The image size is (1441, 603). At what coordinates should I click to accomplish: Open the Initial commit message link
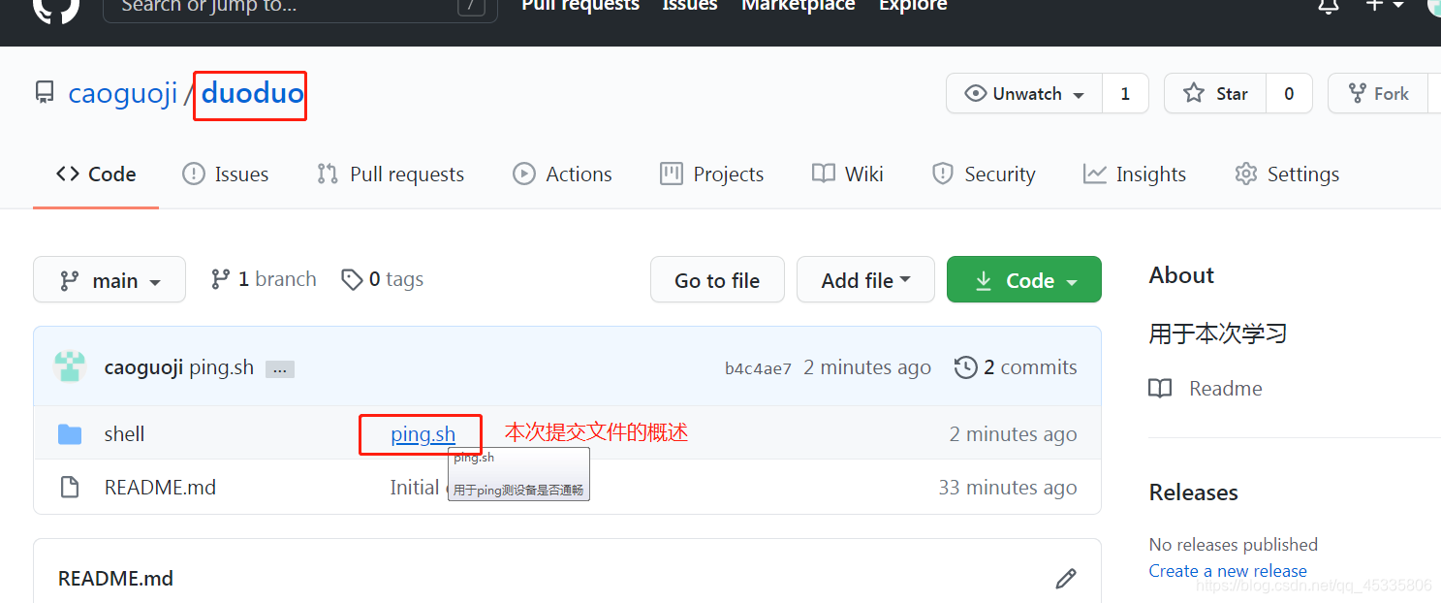[x=419, y=487]
